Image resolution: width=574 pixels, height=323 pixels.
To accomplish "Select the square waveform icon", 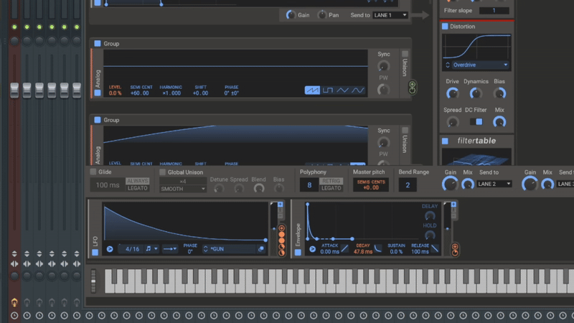I will click(x=327, y=90).
